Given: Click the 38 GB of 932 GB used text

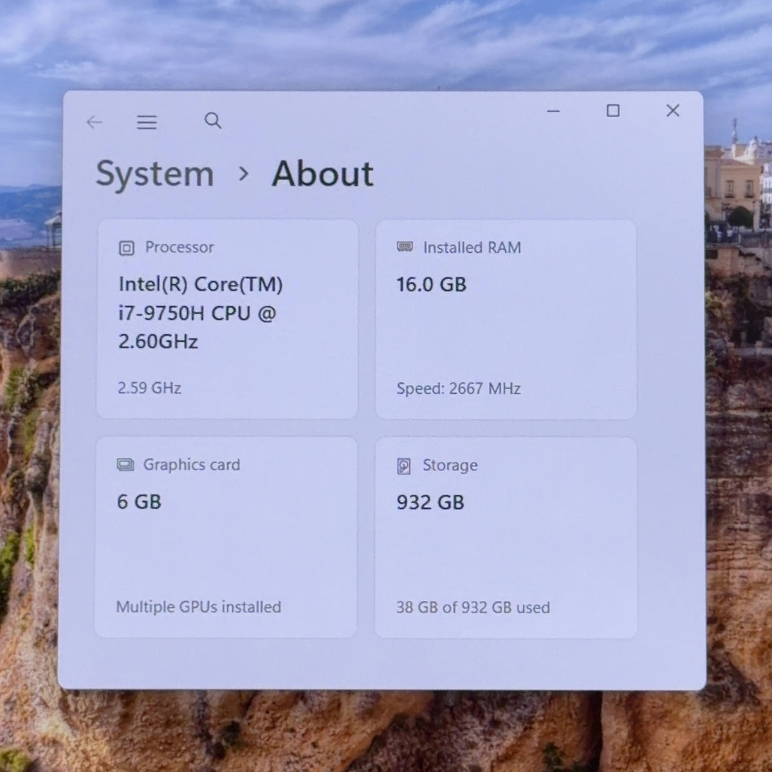Looking at the screenshot, I should point(473,607).
